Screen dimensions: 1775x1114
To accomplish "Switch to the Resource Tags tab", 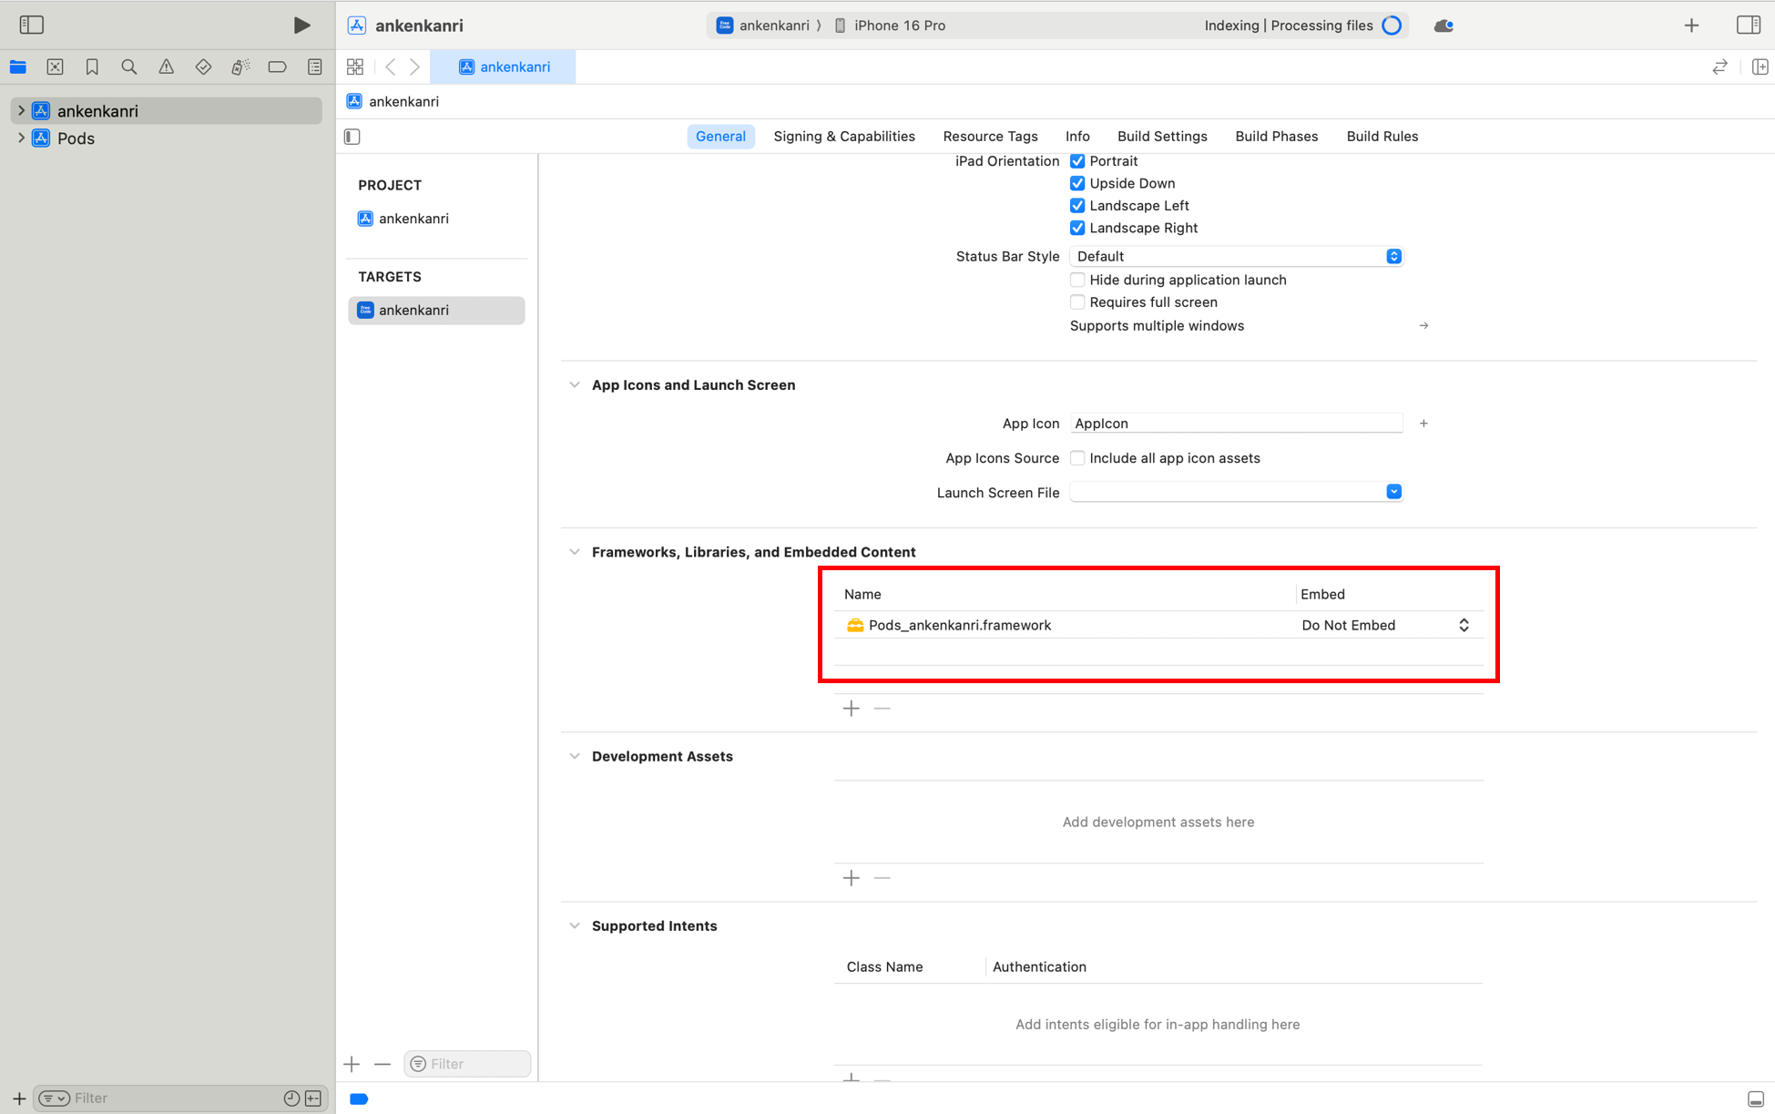I will [x=990, y=137].
